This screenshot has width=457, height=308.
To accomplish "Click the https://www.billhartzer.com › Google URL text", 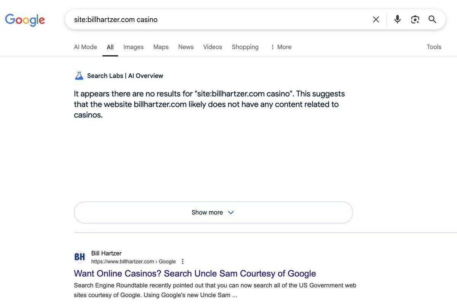I will click(133, 262).
